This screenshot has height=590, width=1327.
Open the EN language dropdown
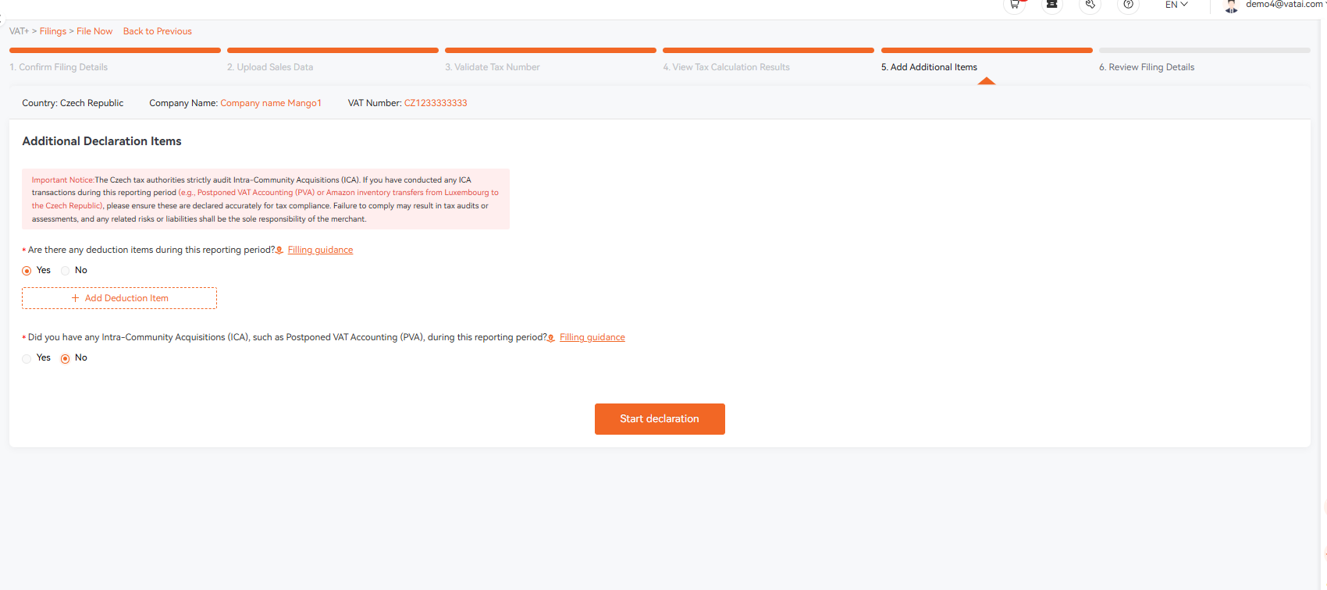pyautogui.click(x=1176, y=5)
